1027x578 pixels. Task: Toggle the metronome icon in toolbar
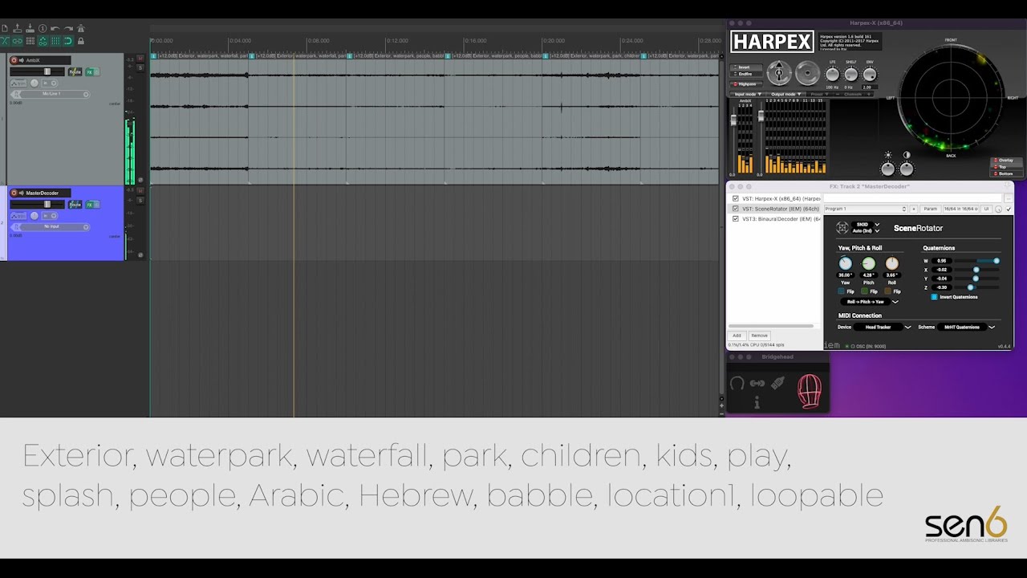pyautogui.click(x=81, y=29)
